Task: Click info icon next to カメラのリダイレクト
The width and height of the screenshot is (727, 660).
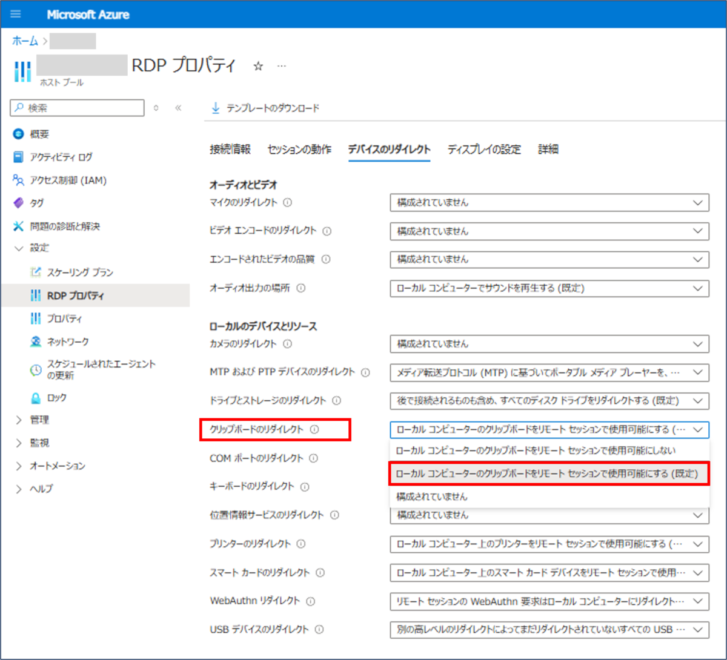Action: coord(287,344)
